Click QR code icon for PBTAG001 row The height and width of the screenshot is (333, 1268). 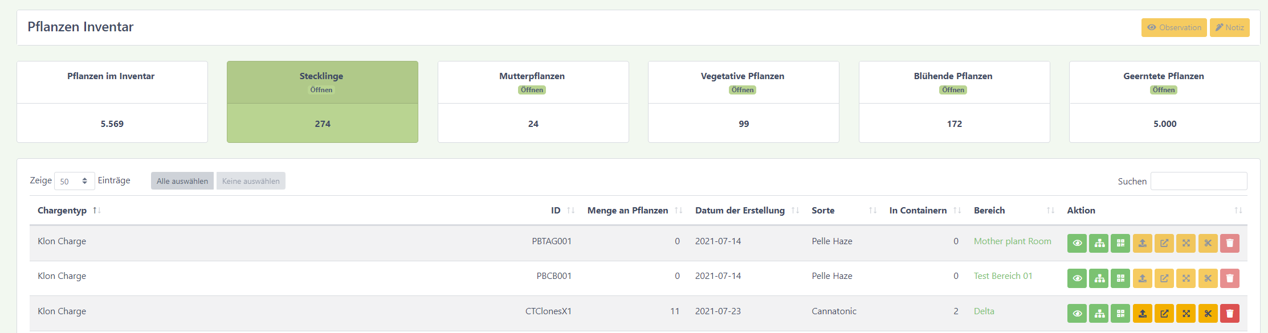point(1120,244)
